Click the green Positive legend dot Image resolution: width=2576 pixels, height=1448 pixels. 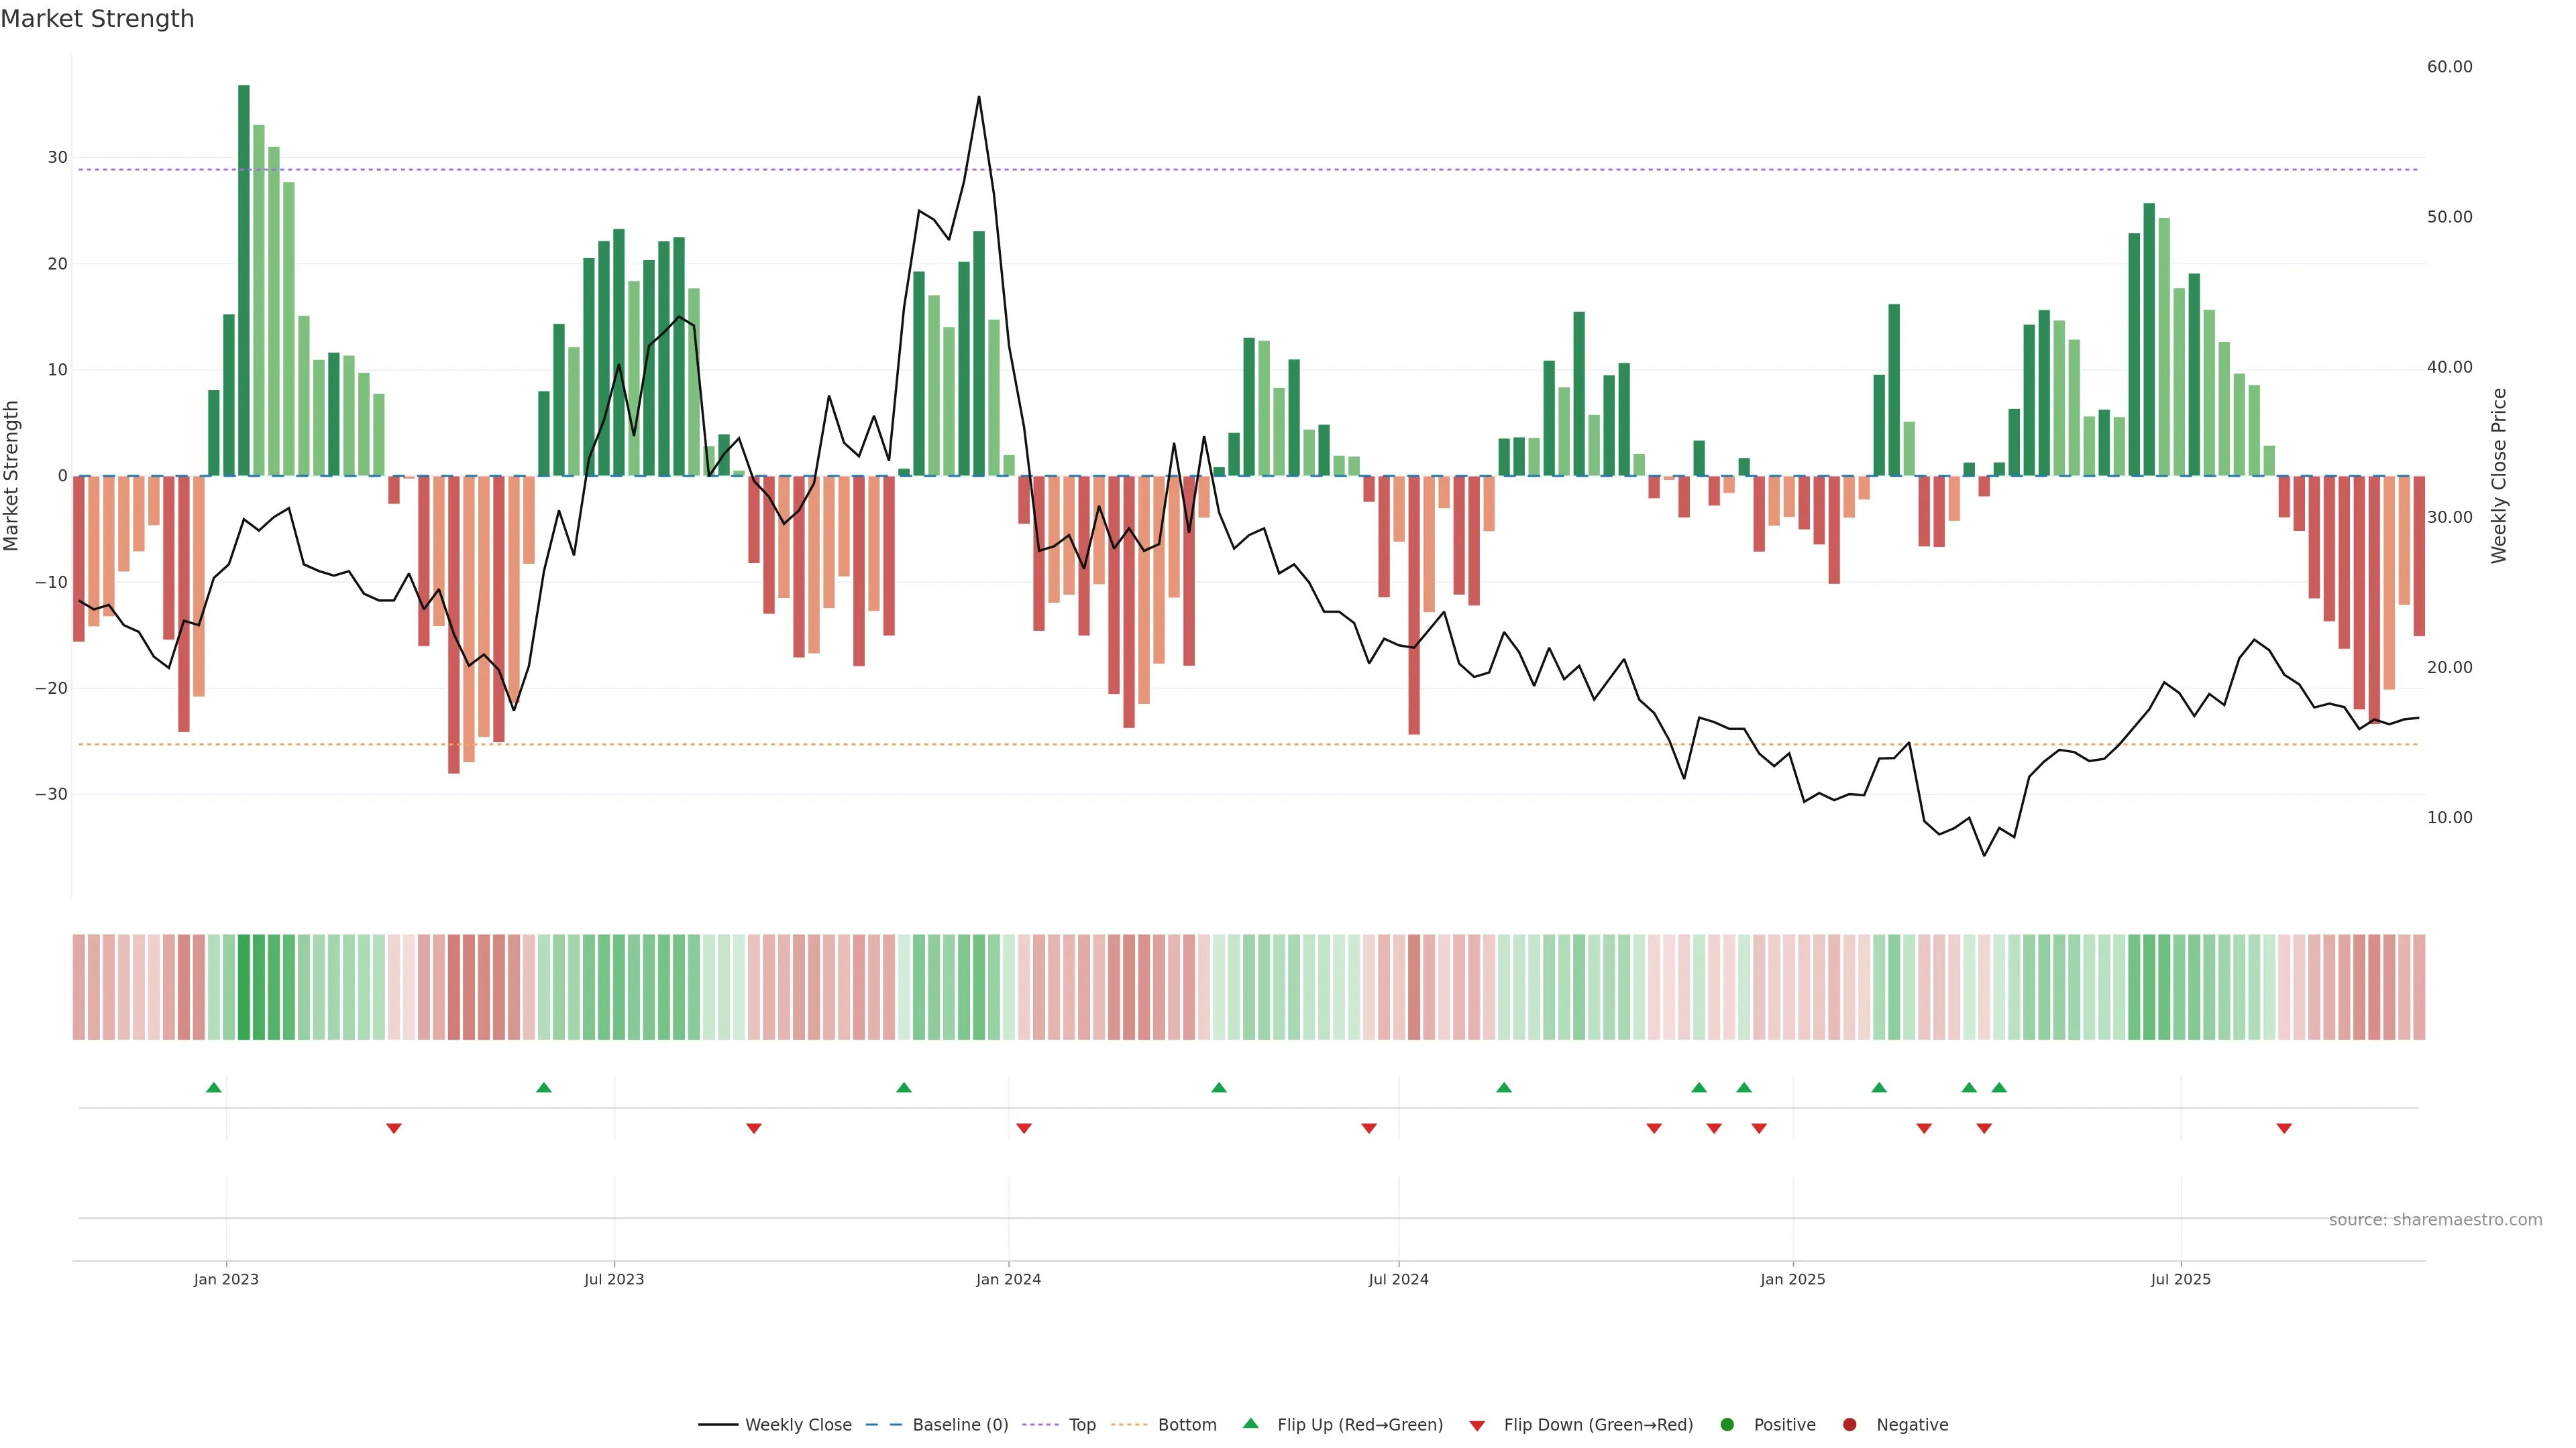(1727, 1425)
